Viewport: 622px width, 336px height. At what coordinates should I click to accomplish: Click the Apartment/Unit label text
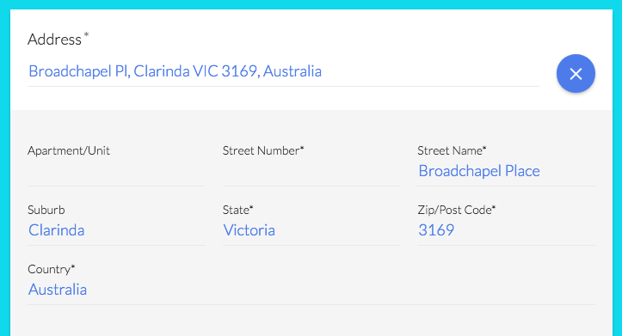click(69, 150)
